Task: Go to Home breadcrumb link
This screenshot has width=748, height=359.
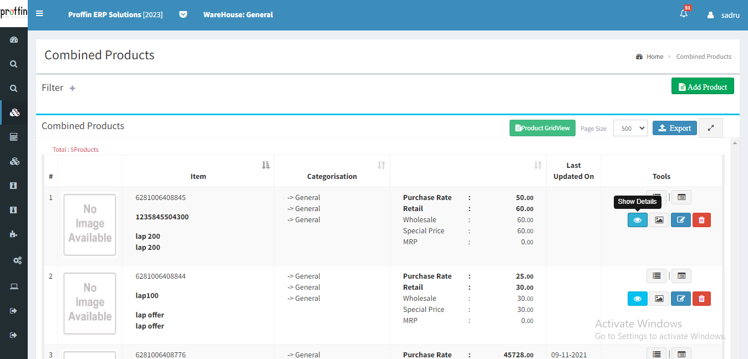Action: click(x=654, y=57)
